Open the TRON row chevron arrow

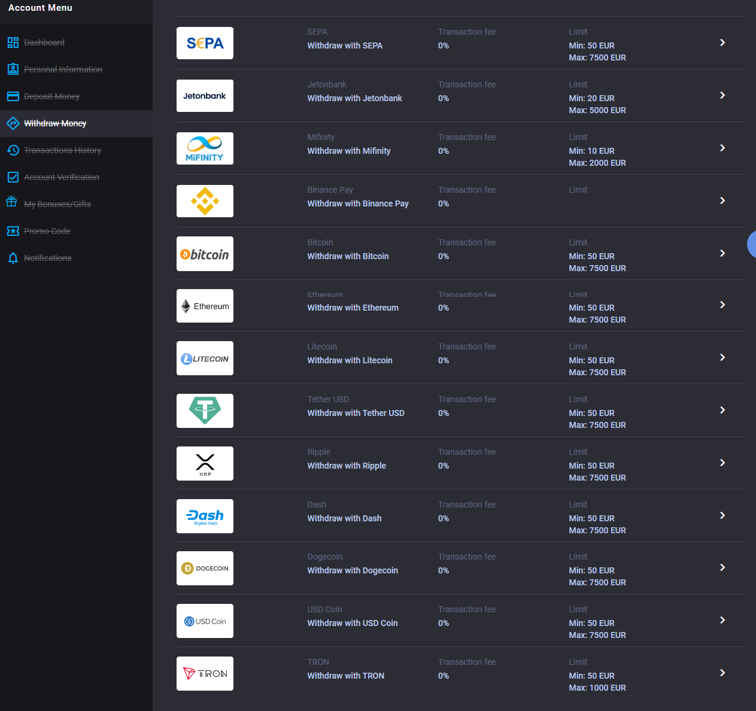tap(722, 673)
